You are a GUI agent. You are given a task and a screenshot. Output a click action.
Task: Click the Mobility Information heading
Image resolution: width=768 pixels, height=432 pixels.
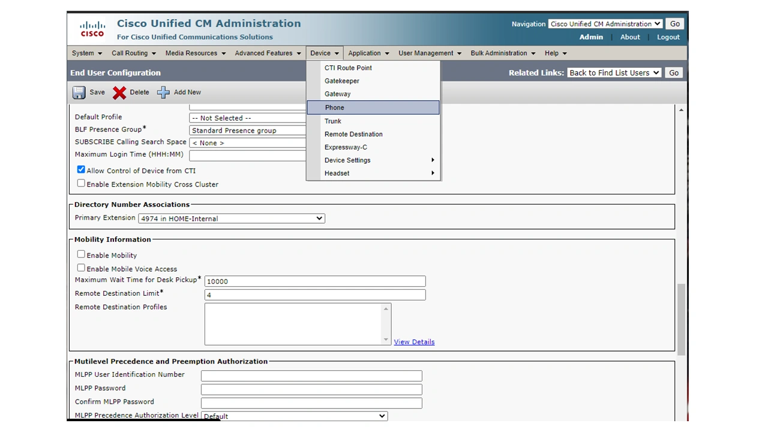(x=113, y=239)
